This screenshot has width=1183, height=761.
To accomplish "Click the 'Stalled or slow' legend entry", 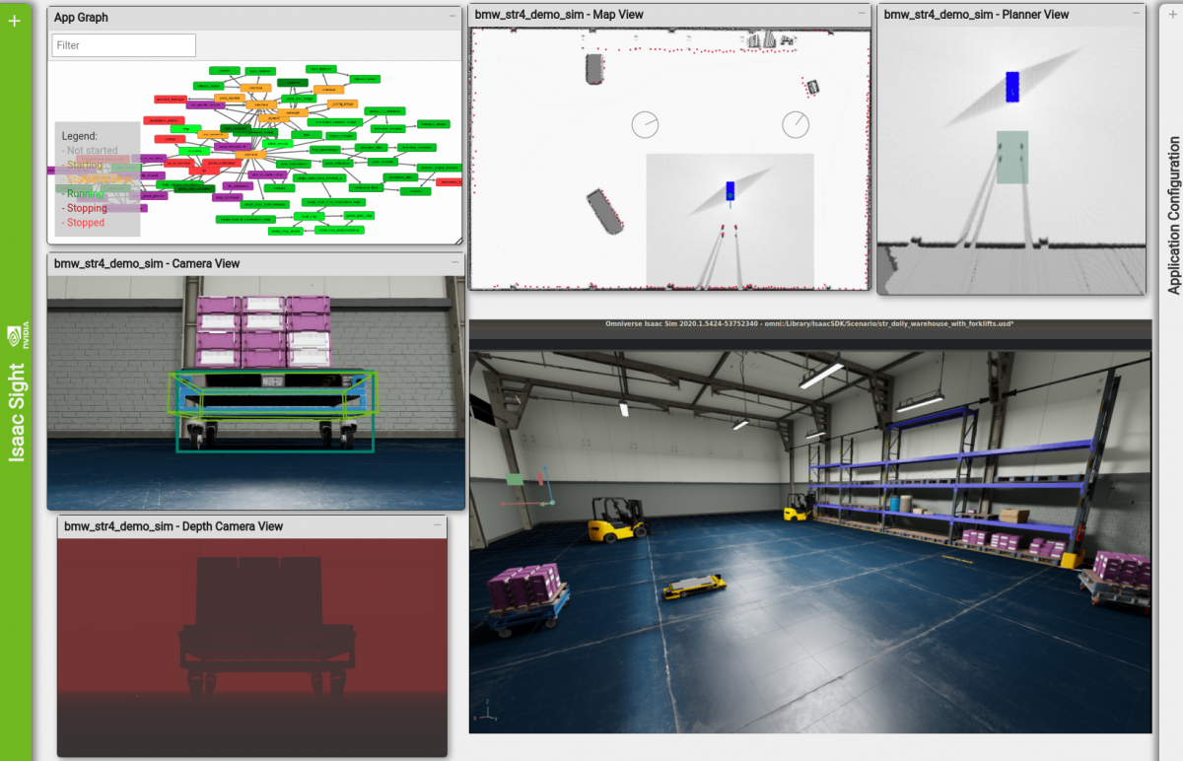I will [98, 179].
